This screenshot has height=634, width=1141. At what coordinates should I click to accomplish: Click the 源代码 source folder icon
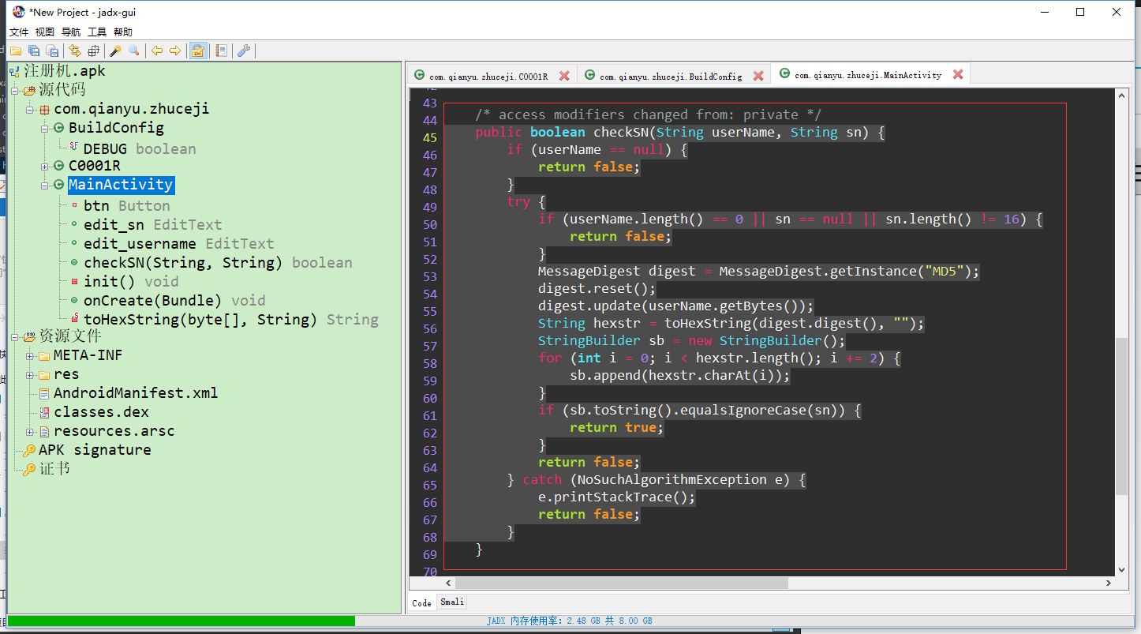pos(30,90)
